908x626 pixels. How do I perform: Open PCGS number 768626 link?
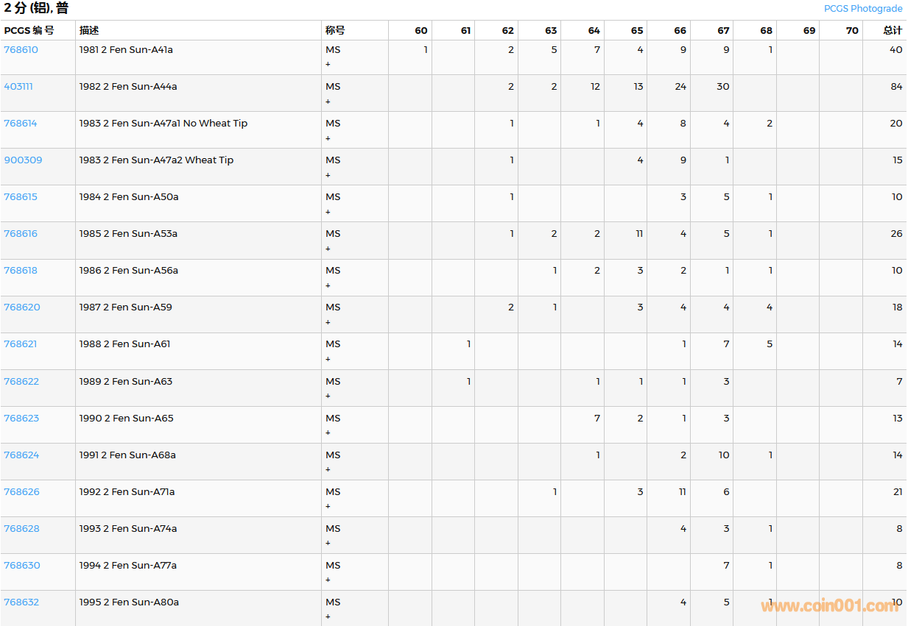(21, 492)
